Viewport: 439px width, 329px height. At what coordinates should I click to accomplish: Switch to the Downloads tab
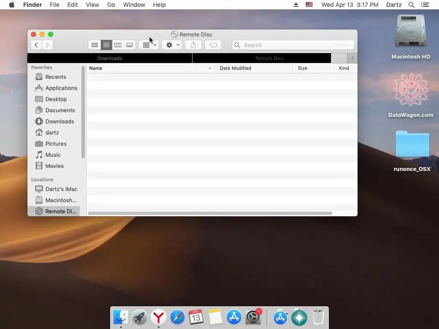click(x=110, y=58)
